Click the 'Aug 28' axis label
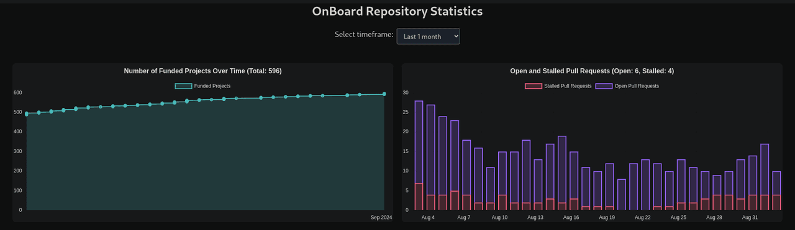 714,218
